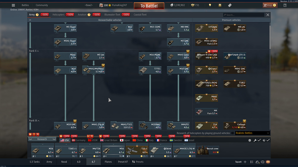
Task: Switch to the Coastal fleet tab
Action: coord(140,15)
